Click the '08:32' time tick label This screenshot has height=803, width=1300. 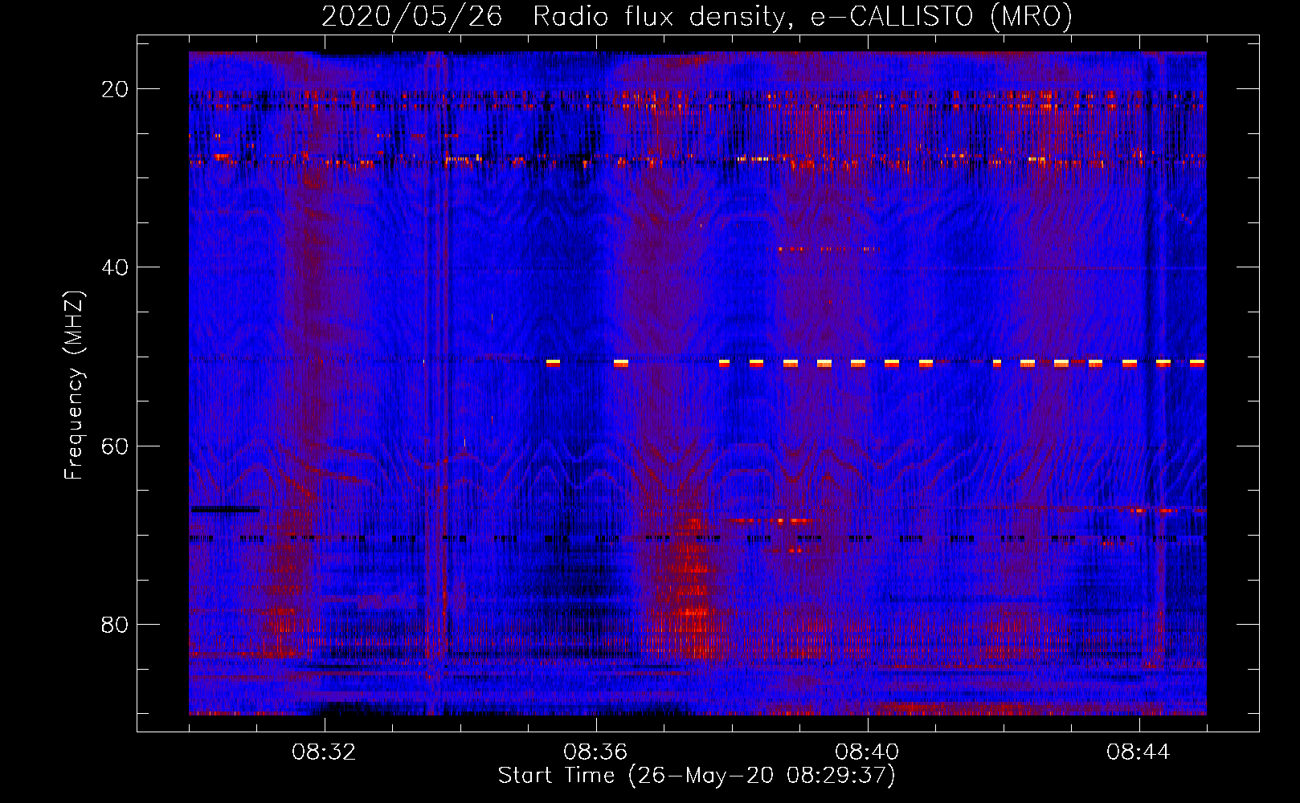[x=325, y=752]
